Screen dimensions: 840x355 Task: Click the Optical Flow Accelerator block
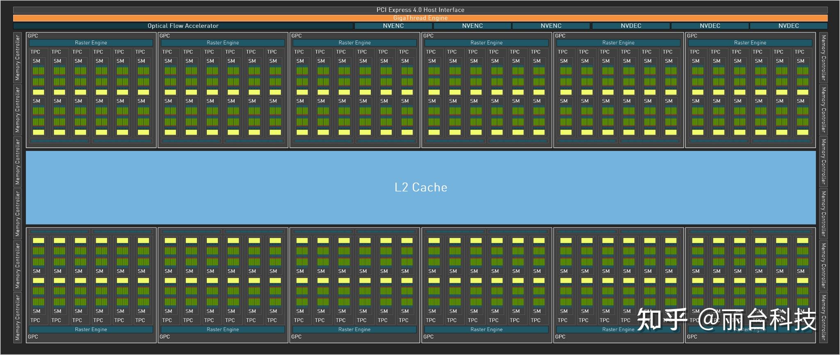pos(183,26)
